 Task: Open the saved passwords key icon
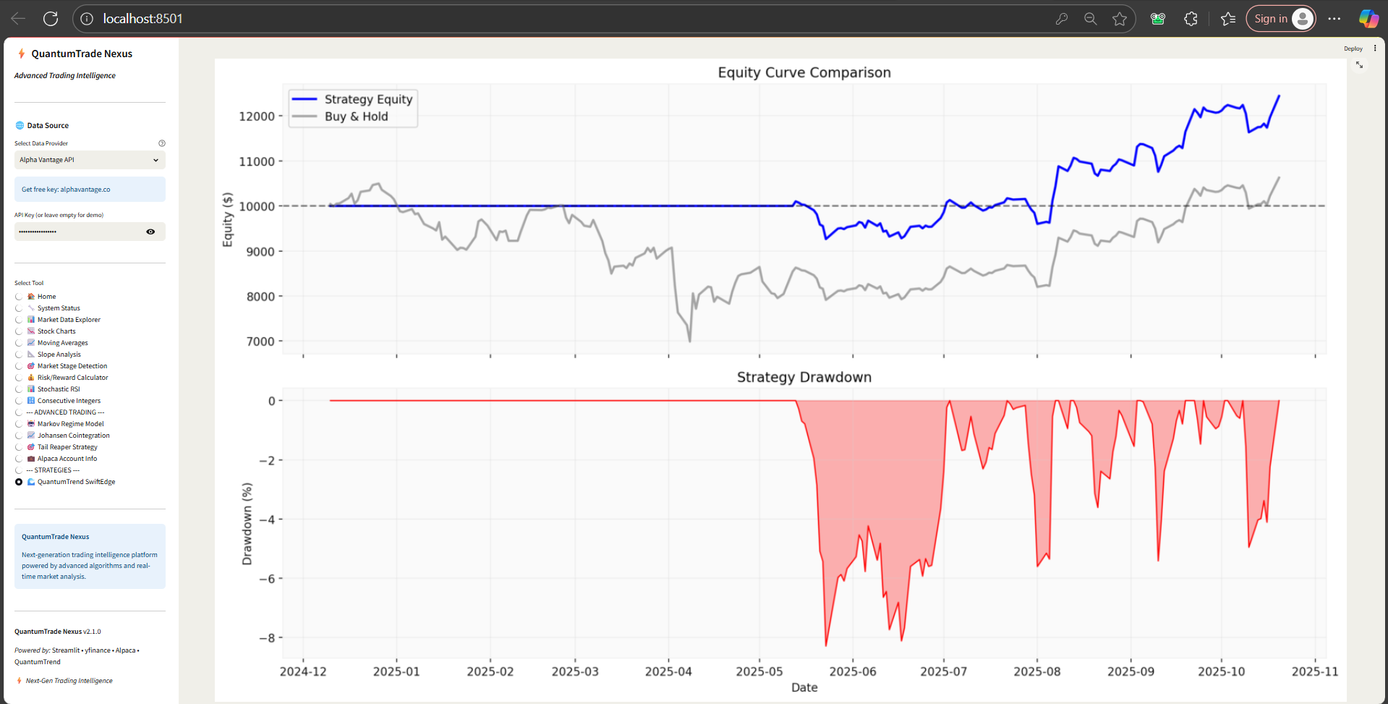1061,19
